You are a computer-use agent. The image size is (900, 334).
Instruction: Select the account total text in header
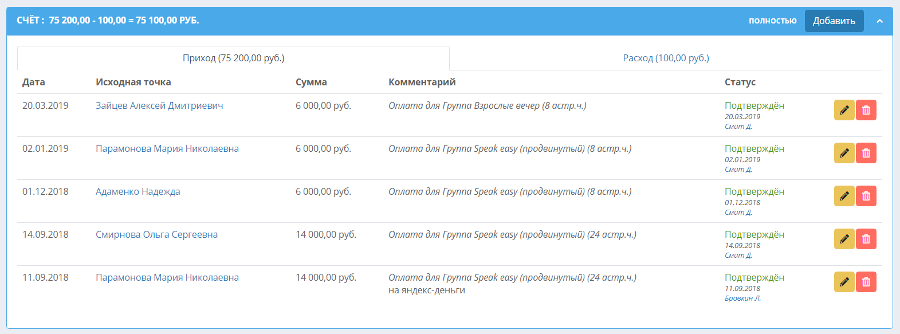pos(108,20)
